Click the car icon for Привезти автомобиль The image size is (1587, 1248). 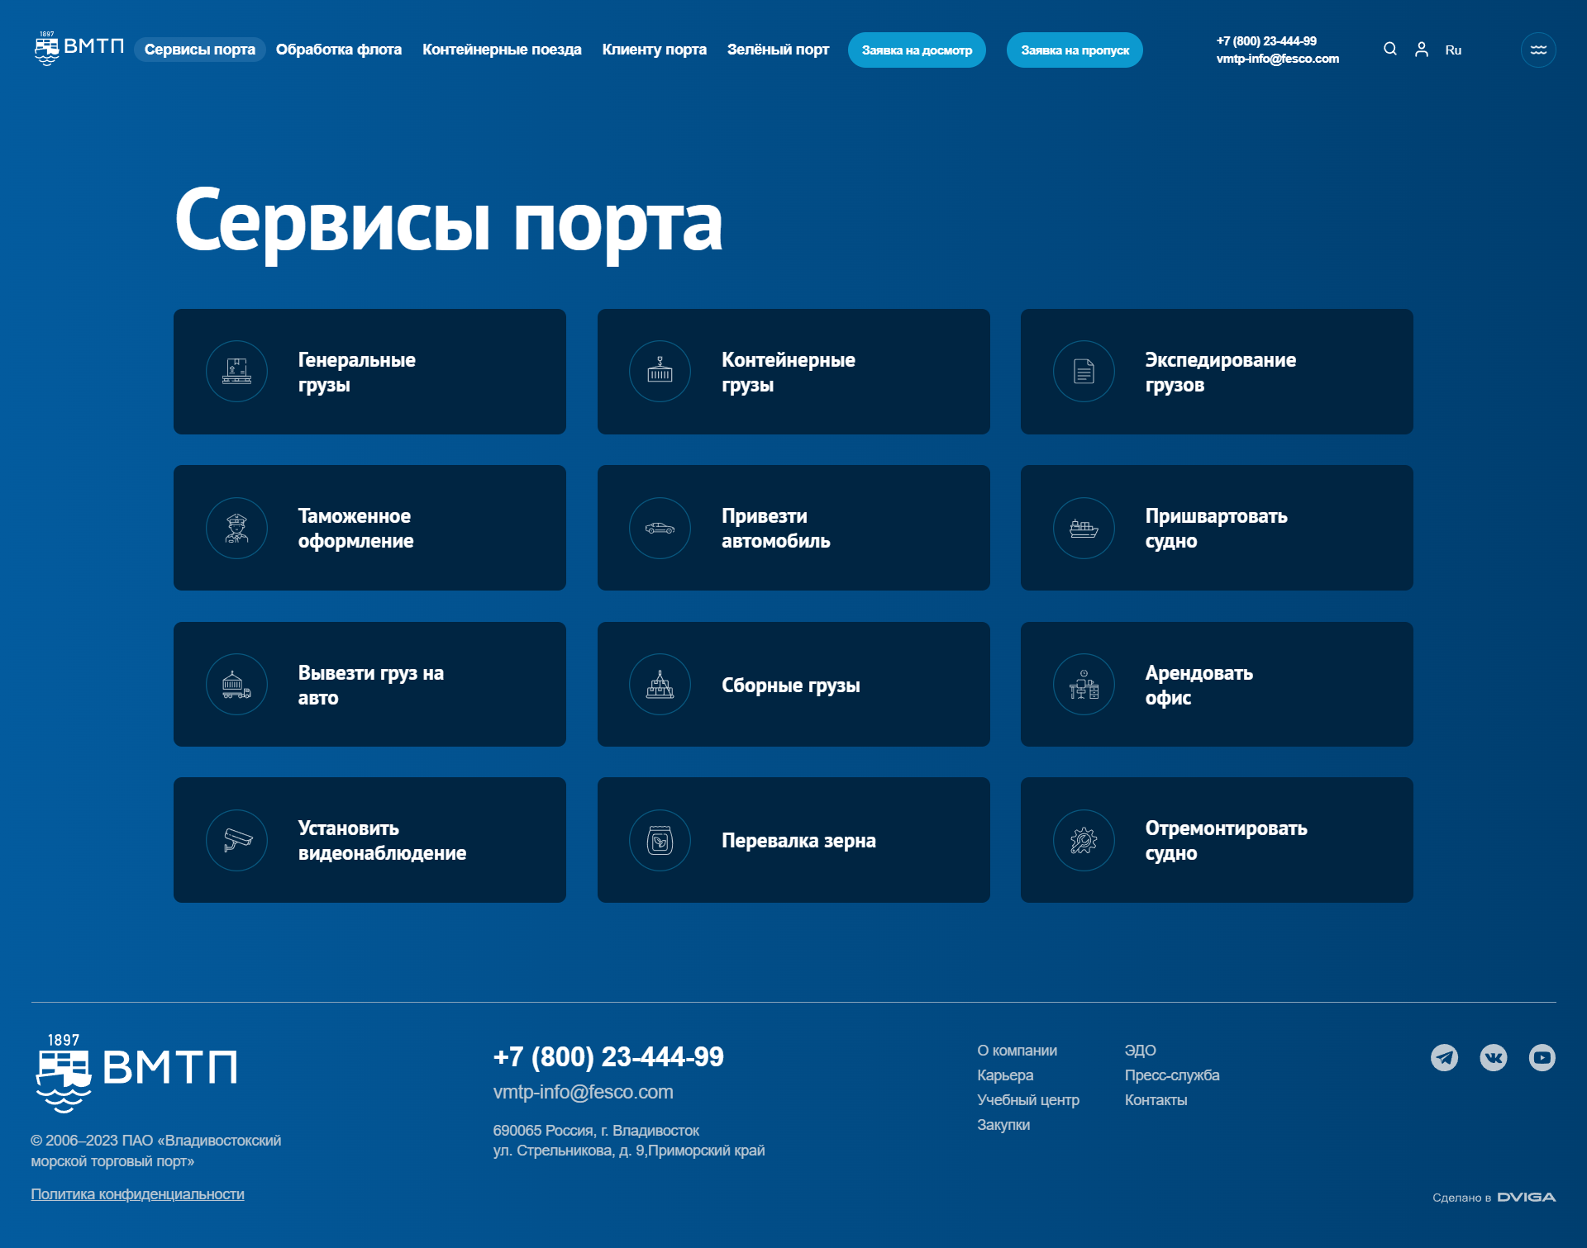tap(660, 528)
